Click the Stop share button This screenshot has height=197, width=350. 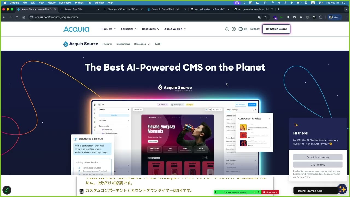click(270, 192)
